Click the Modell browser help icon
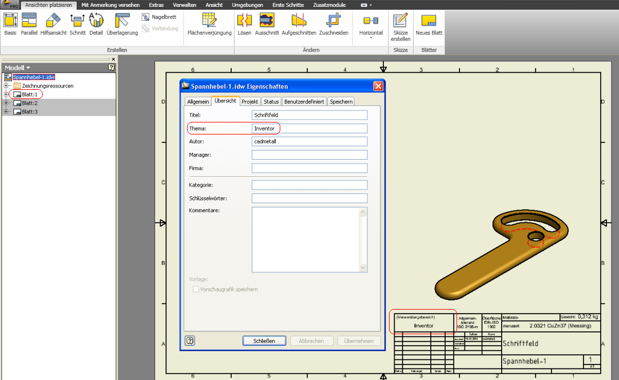 tap(112, 68)
